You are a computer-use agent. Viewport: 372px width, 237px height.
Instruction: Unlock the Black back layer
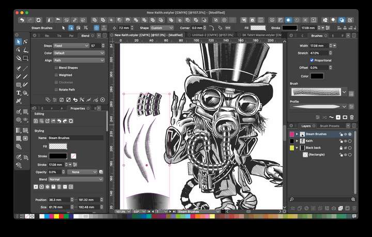coord(341,148)
